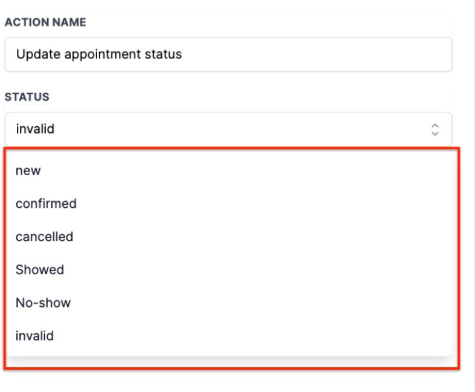Image resolution: width=475 pixels, height=392 pixels.
Task: Collapse the Status dropdown via its arrows
Action: pyautogui.click(x=434, y=129)
